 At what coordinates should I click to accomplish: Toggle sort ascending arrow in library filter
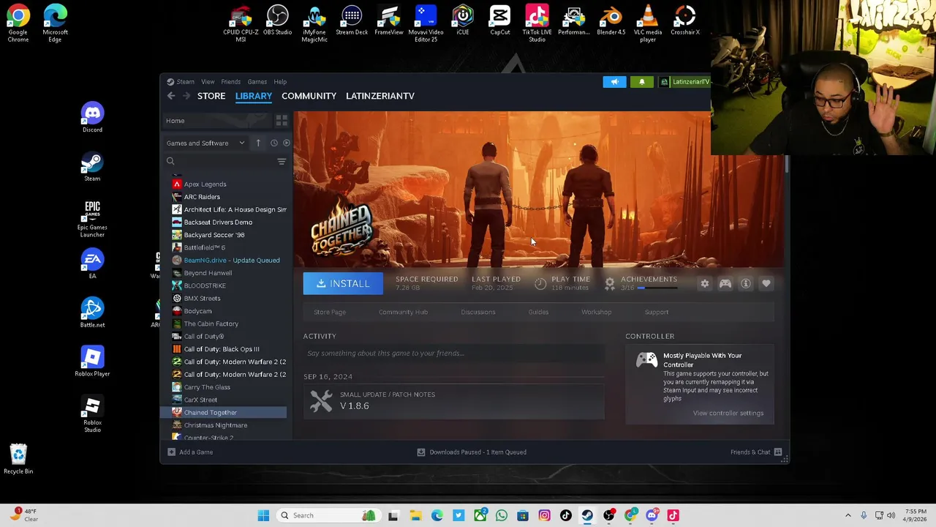258,143
